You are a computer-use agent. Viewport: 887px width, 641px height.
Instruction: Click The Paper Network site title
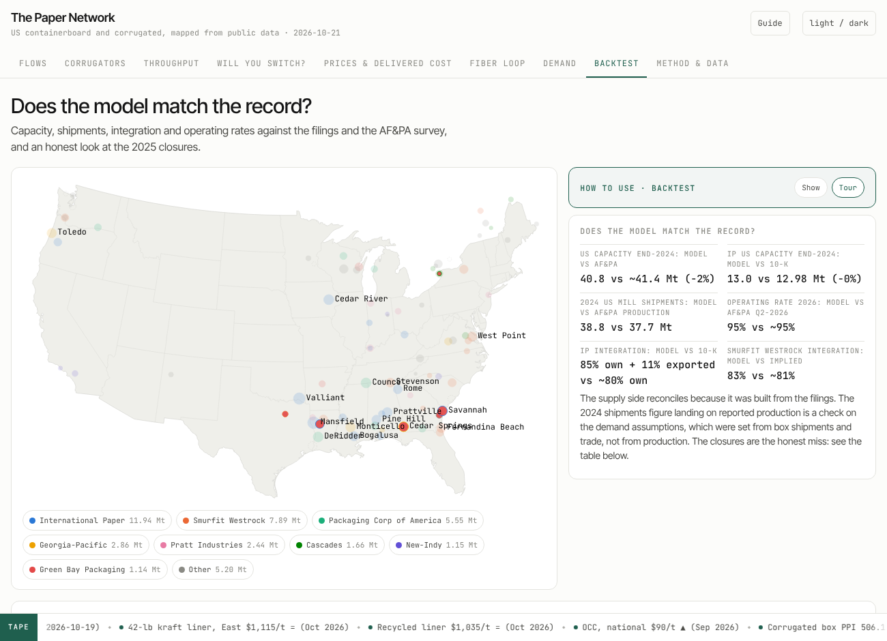tap(63, 18)
